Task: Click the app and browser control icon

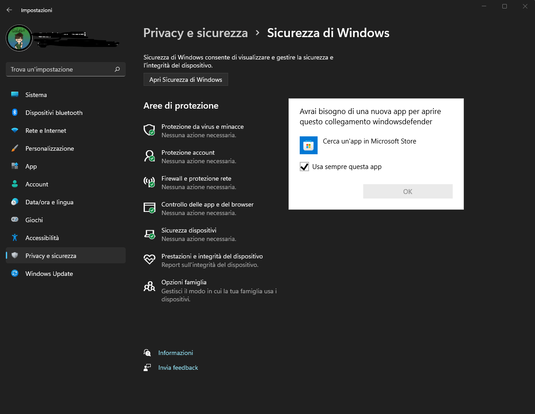Action: click(x=149, y=208)
